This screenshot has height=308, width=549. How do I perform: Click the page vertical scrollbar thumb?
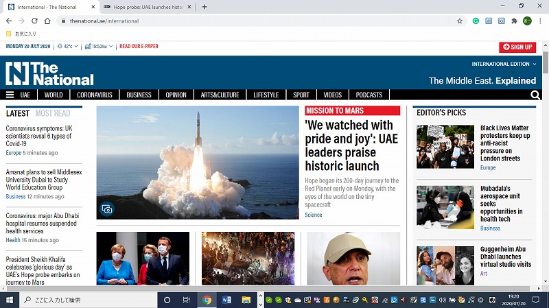coord(546,62)
